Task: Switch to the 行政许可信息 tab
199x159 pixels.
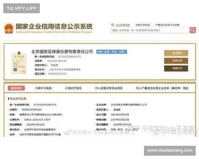Action: point(43,88)
